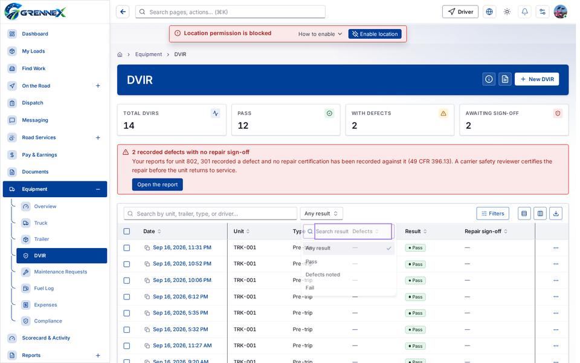The height and width of the screenshot is (363, 580).
Task: Focus the Search by unit, trailer, type field
Action: 210,214
